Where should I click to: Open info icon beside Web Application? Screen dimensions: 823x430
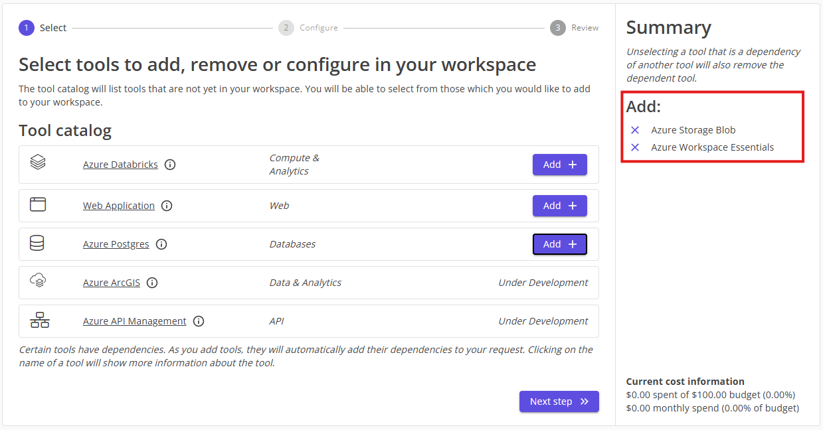[167, 206]
